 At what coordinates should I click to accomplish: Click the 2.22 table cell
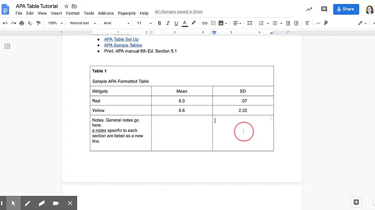pyautogui.click(x=243, y=110)
